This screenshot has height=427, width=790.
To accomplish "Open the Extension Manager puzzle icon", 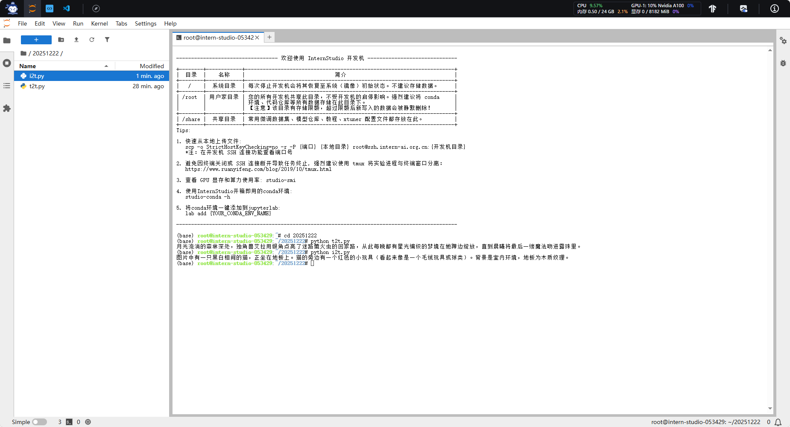I will click(x=7, y=108).
